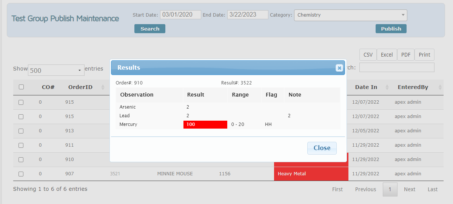Click order ID 911 cell

69,145
